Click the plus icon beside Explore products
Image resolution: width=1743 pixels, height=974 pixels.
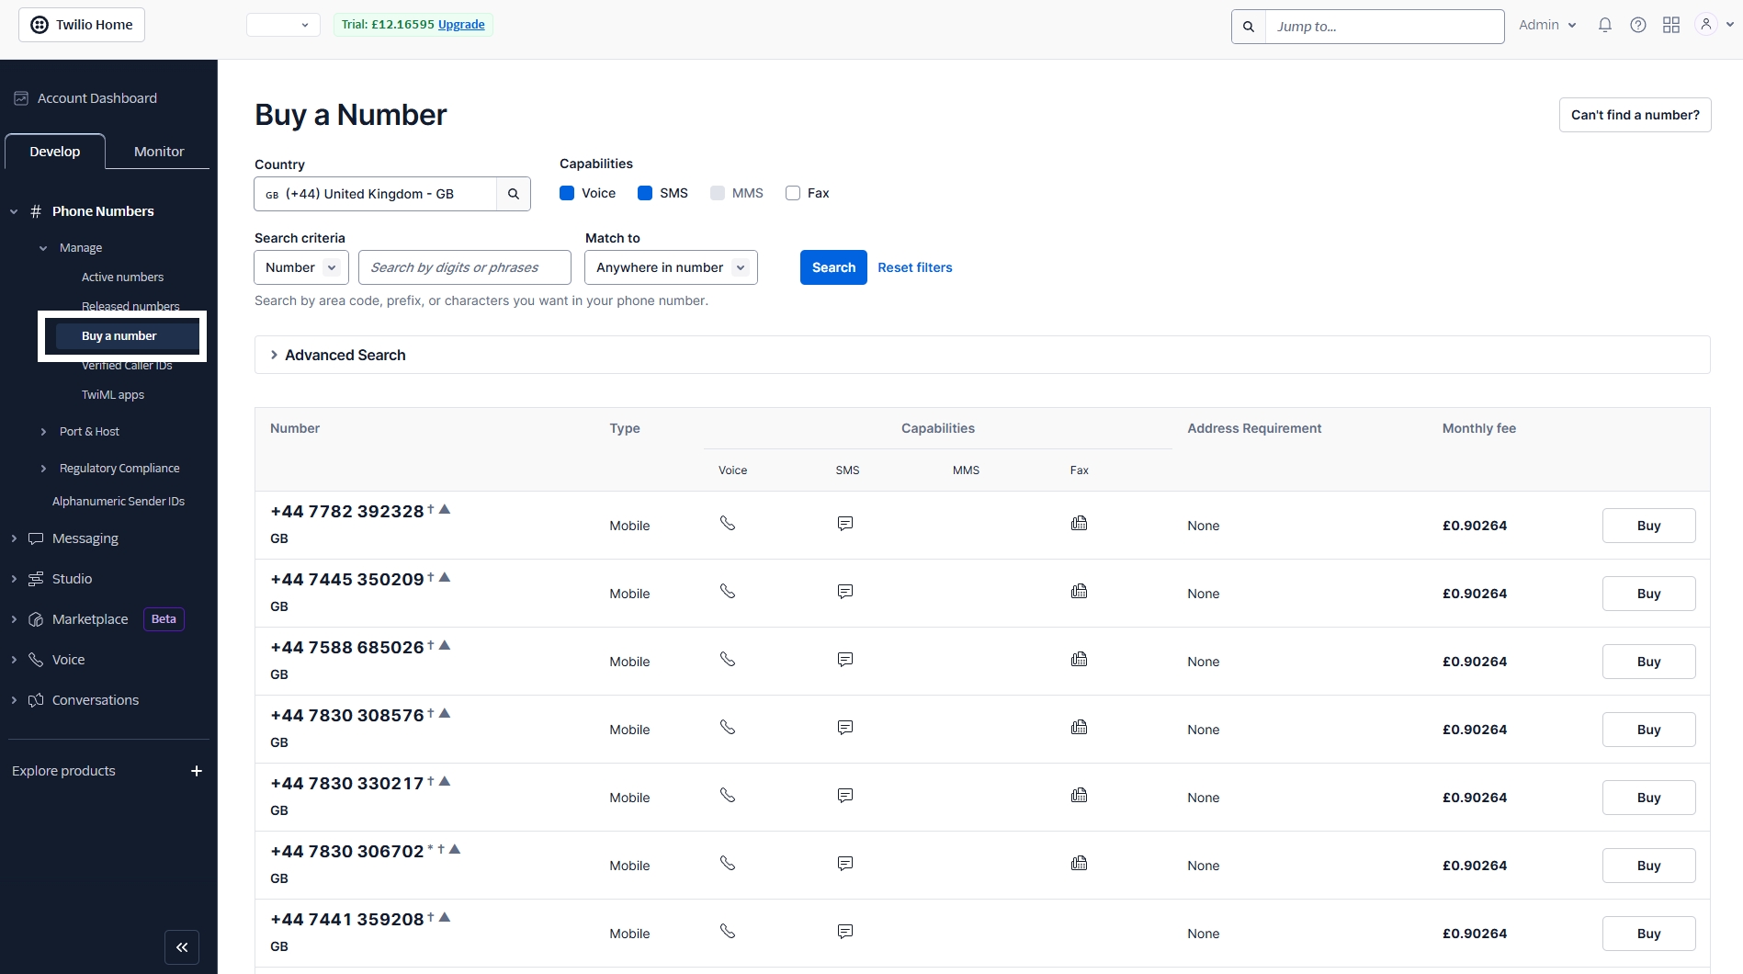click(x=196, y=771)
